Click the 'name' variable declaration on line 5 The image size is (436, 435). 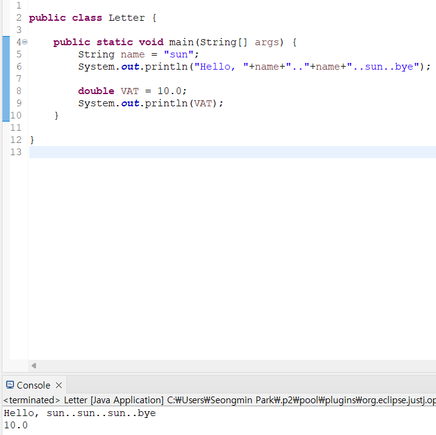coord(133,54)
